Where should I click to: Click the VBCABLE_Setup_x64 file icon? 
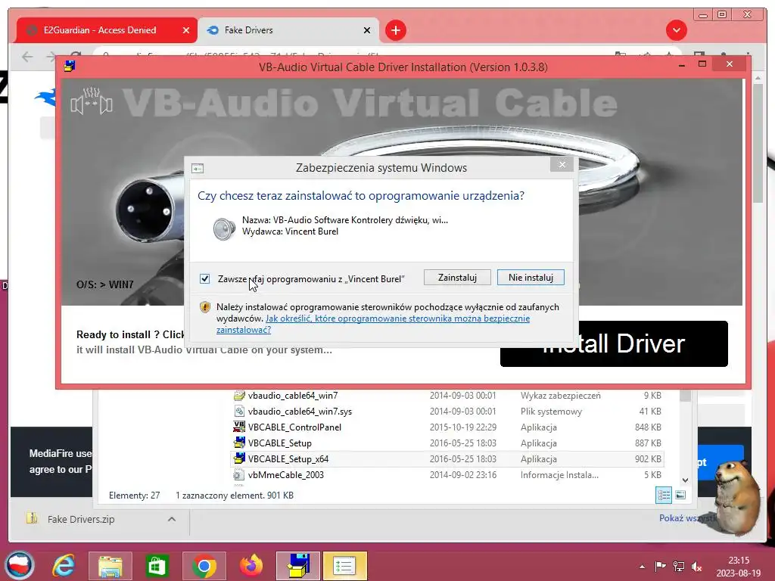coord(239,458)
